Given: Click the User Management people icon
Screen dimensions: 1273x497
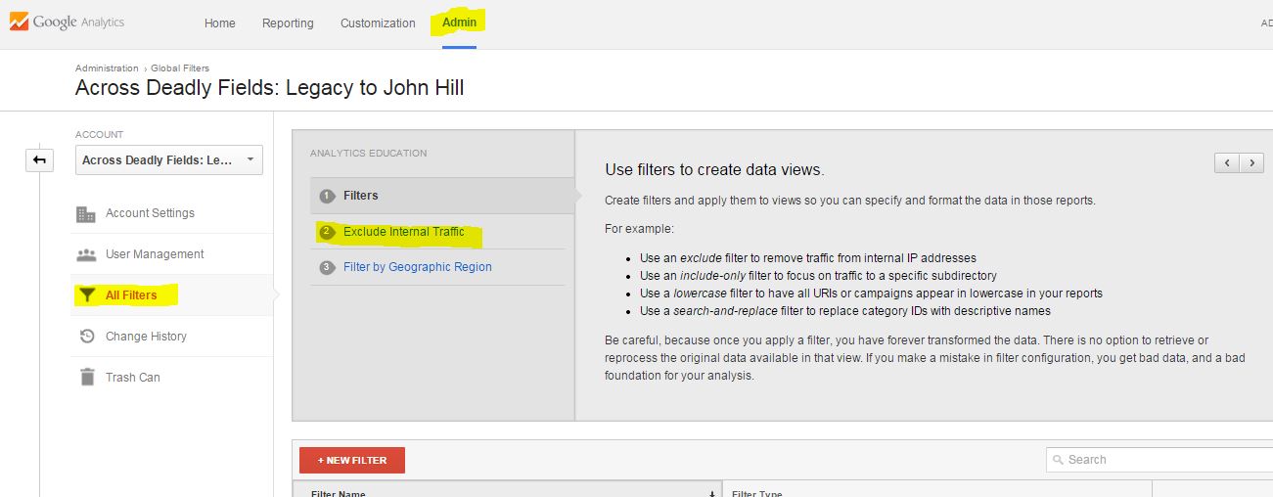Looking at the screenshot, I should (86, 254).
